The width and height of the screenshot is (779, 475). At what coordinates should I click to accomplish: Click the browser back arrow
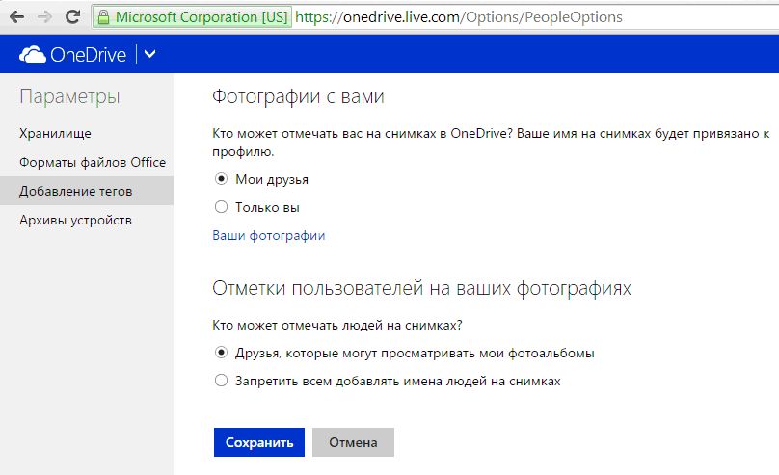pos(17,17)
